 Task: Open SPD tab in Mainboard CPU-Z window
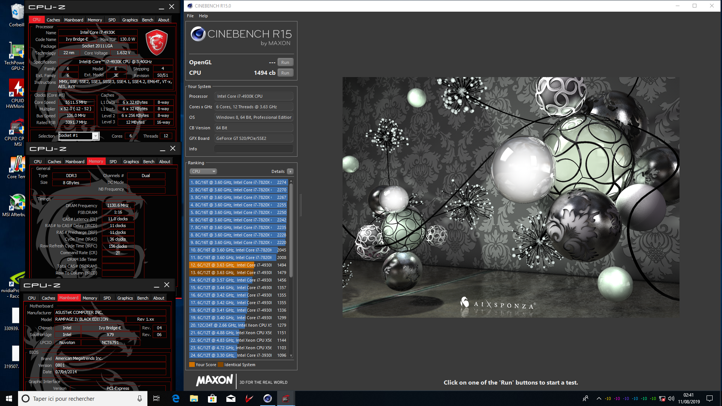point(107,298)
